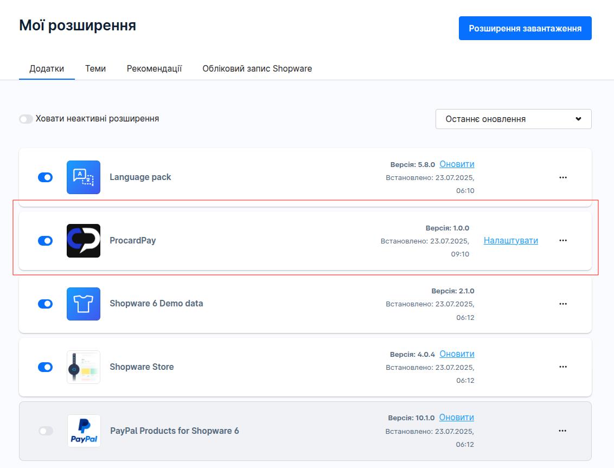Click Оновити link for Language pack
This screenshot has height=468, width=614.
coord(457,164)
